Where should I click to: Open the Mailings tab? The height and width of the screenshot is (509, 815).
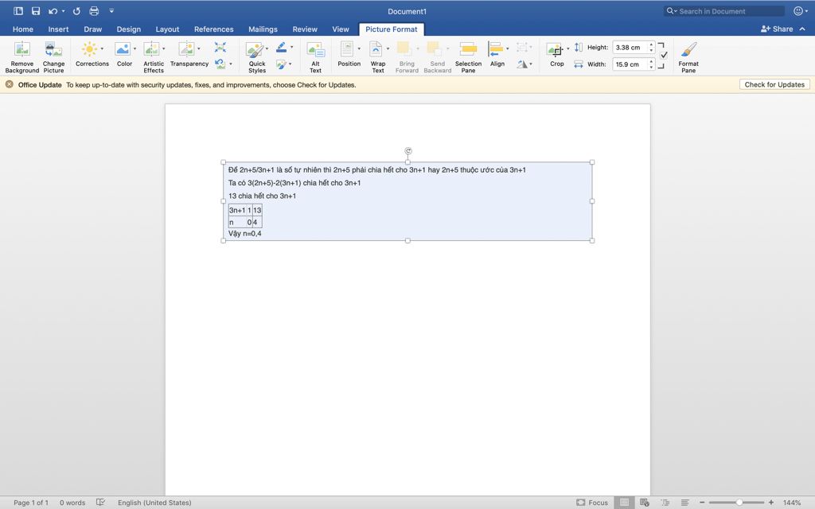pyautogui.click(x=263, y=29)
